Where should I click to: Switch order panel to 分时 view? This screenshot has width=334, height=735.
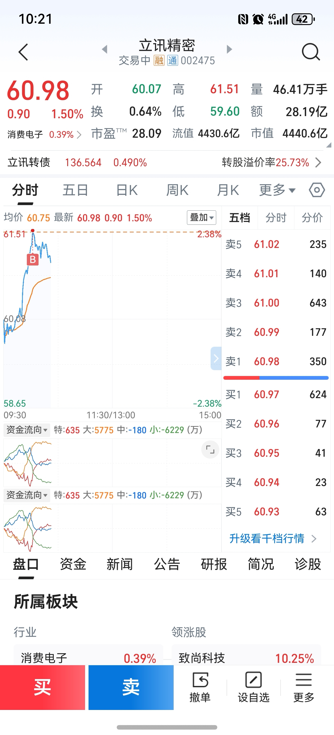276,218
